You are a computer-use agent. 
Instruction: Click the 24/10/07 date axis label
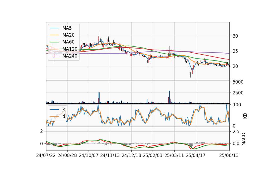(89, 155)
